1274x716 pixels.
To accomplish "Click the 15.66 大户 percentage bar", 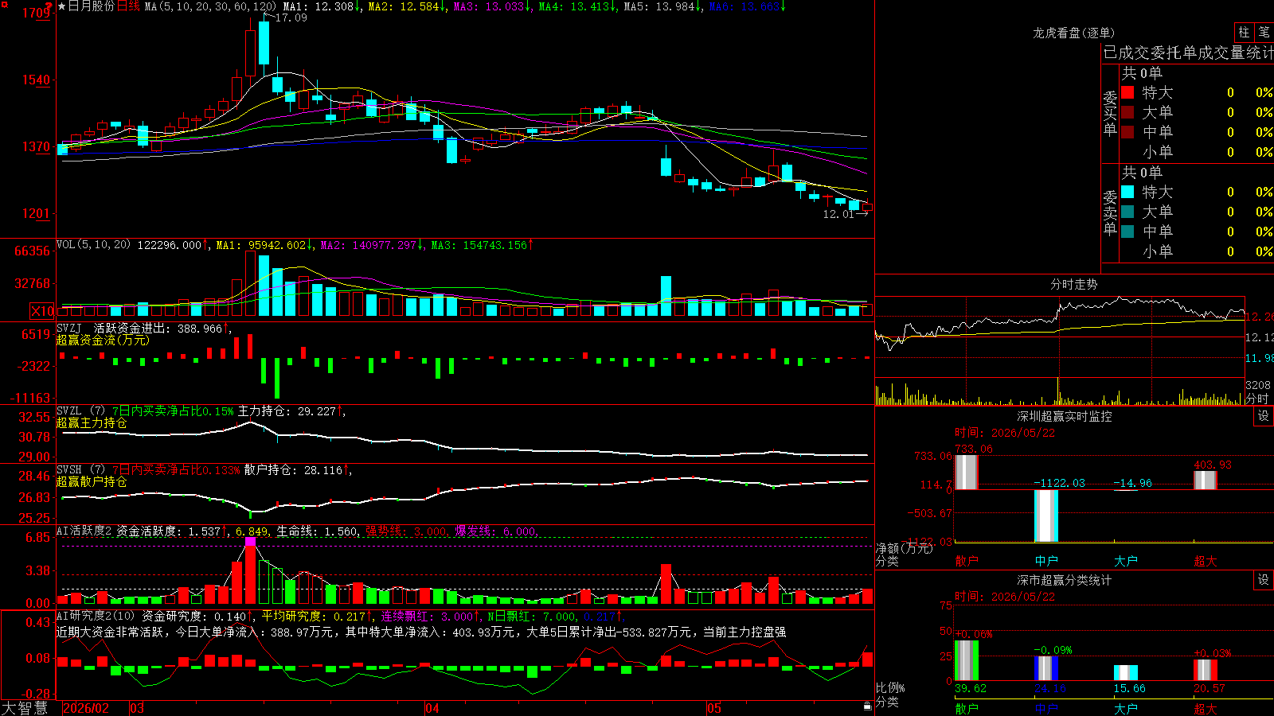I will click(x=1126, y=673).
